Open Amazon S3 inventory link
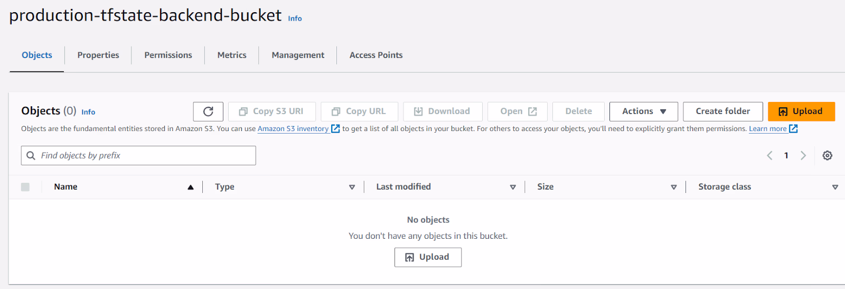 click(x=293, y=128)
